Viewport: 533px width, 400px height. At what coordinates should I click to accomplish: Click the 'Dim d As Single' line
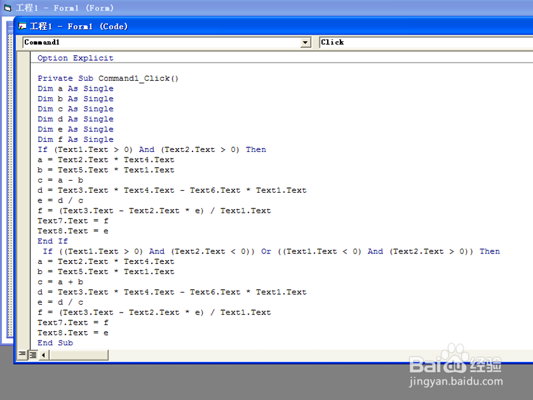[x=75, y=119]
